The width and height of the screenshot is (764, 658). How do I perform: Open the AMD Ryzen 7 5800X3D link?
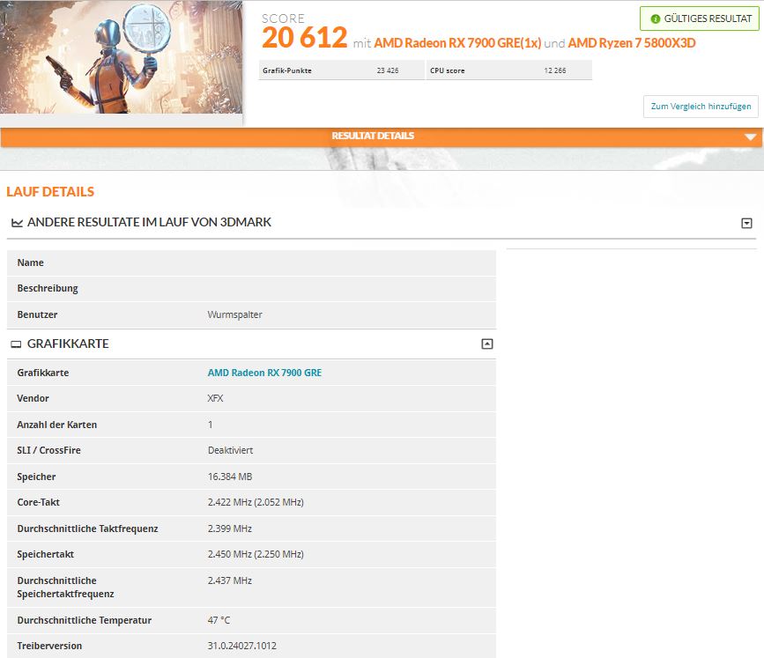point(632,43)
